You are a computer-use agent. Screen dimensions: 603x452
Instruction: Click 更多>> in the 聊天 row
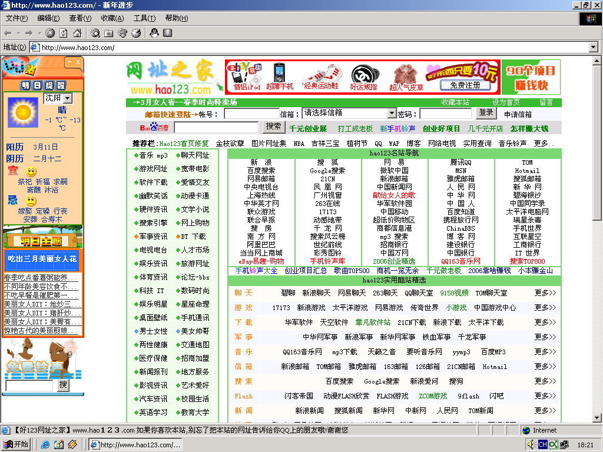pyautogui.click(x=545, y=293)
